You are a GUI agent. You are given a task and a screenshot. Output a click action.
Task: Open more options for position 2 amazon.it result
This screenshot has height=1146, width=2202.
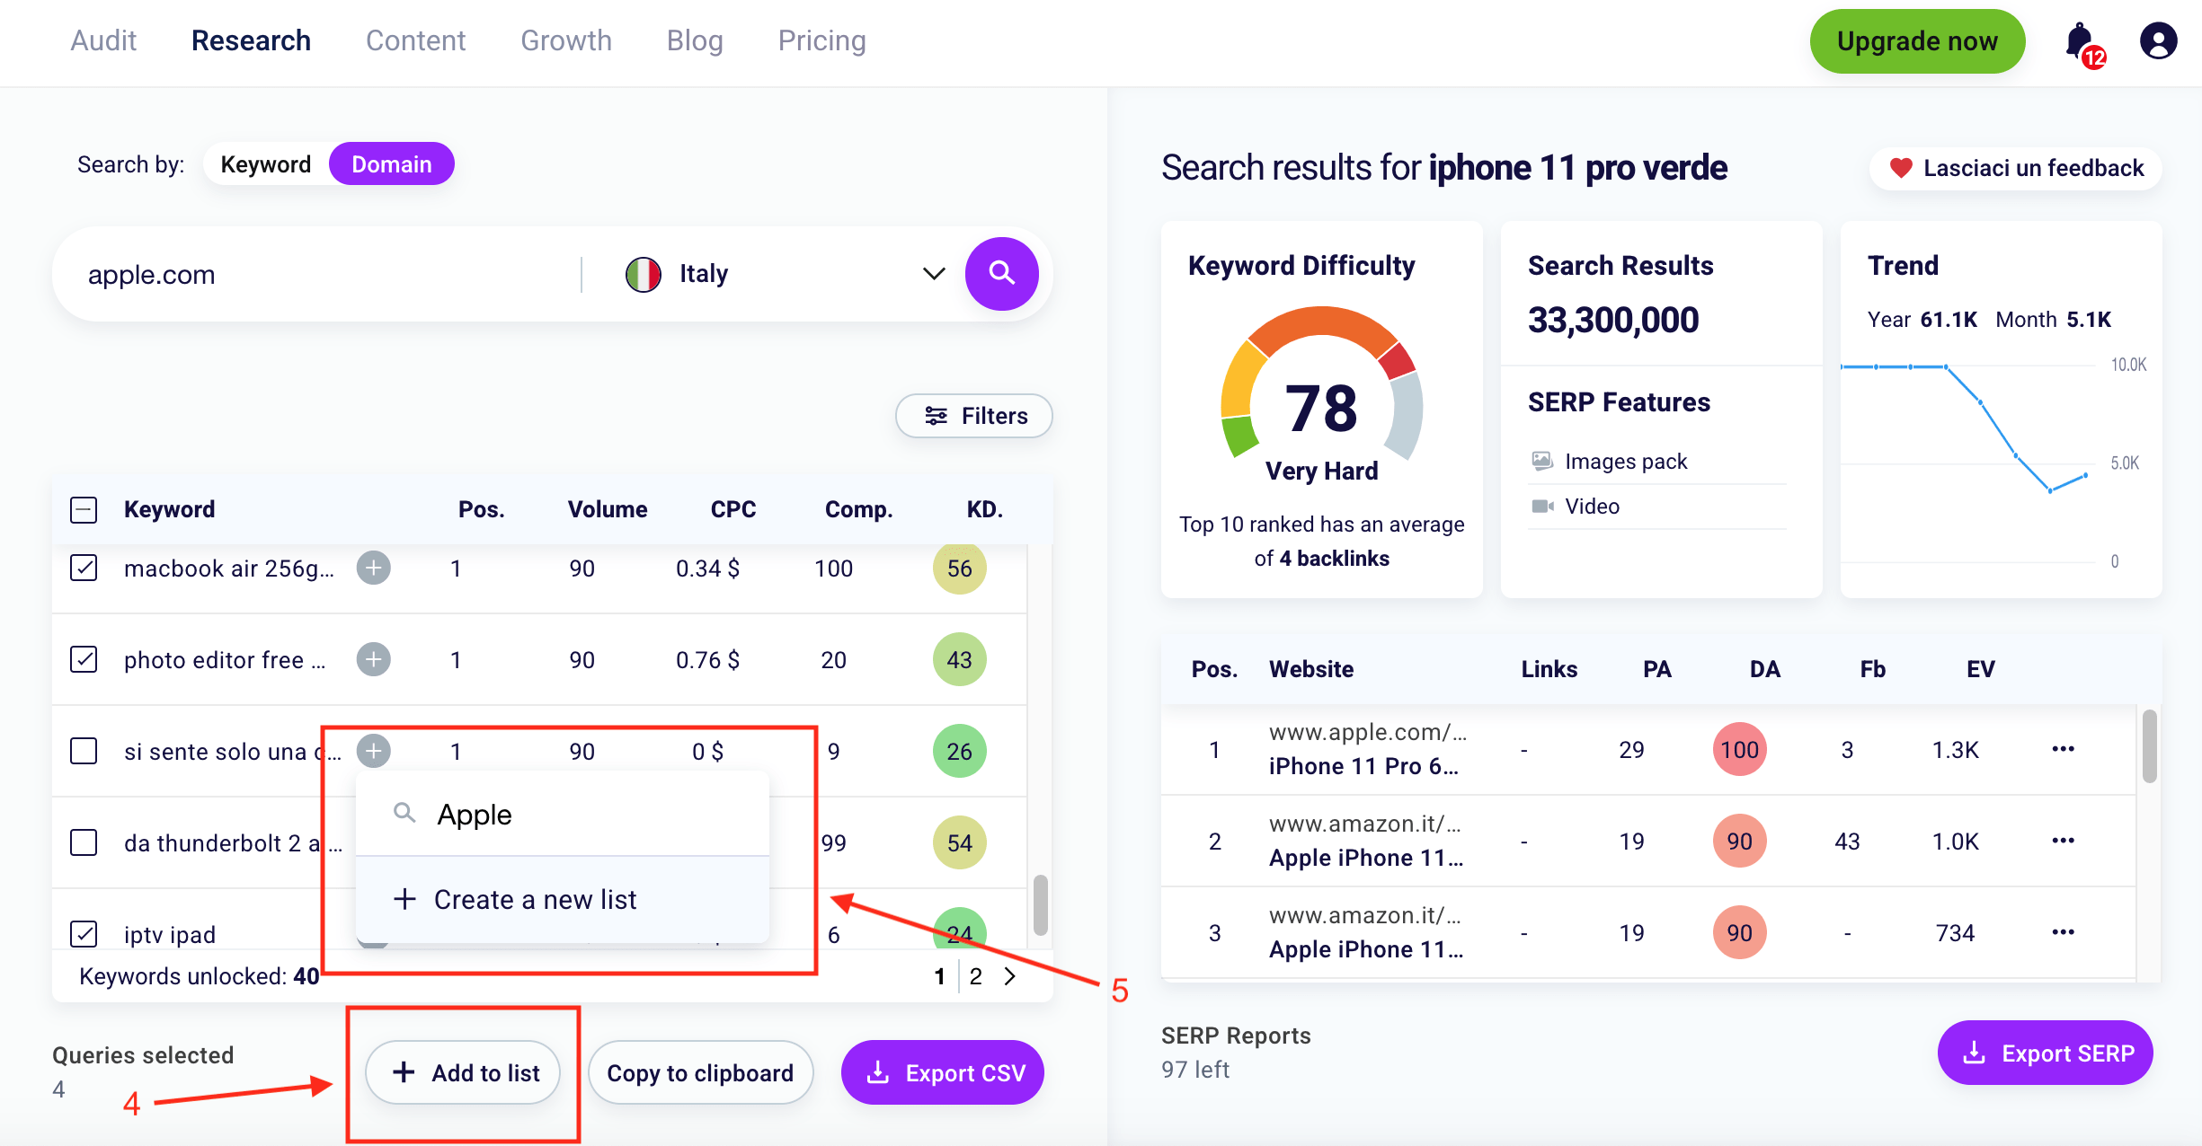[x=2063, y=841]
